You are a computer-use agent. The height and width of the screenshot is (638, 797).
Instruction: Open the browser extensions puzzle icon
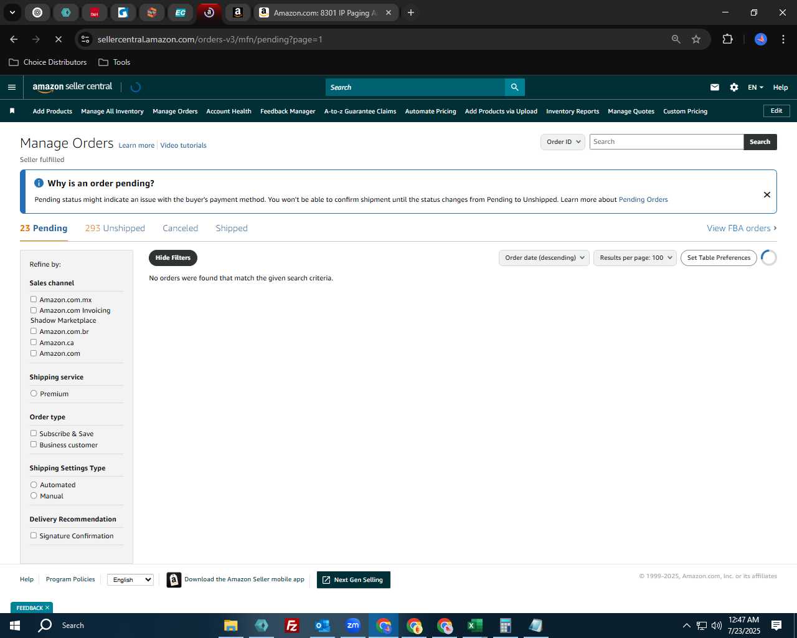point(727,39)
